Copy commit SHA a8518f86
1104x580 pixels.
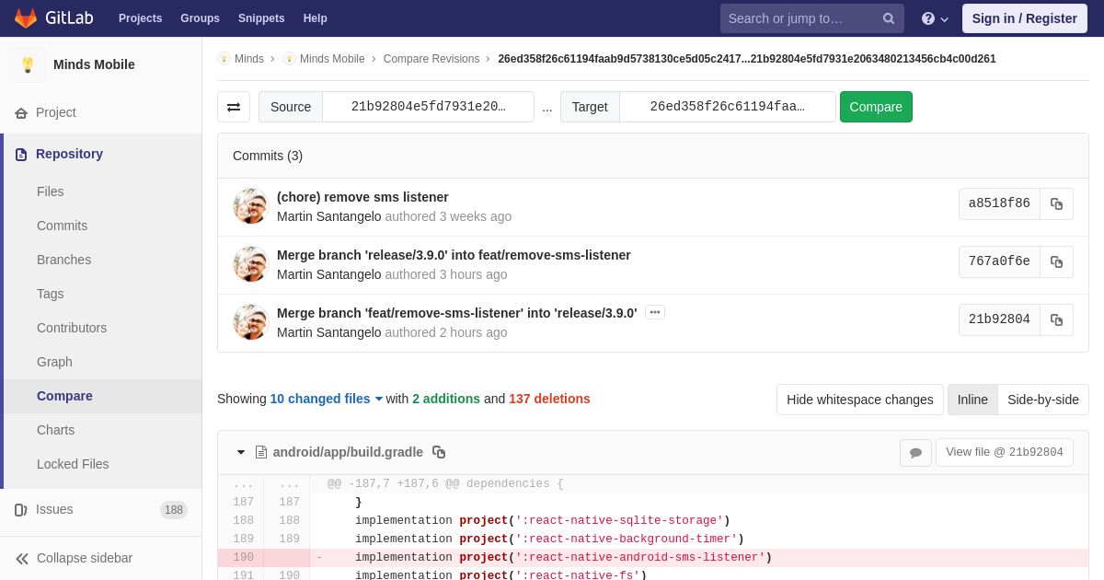click(1056, 204)
